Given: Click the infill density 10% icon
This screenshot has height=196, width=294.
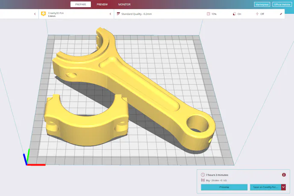Looking at the screenshot, I should point(209,14).
